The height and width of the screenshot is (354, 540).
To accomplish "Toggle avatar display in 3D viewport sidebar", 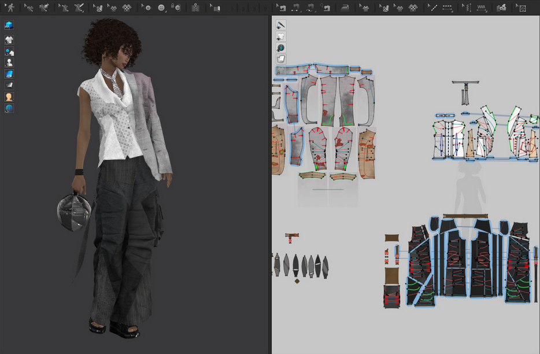I will (9, 62).
